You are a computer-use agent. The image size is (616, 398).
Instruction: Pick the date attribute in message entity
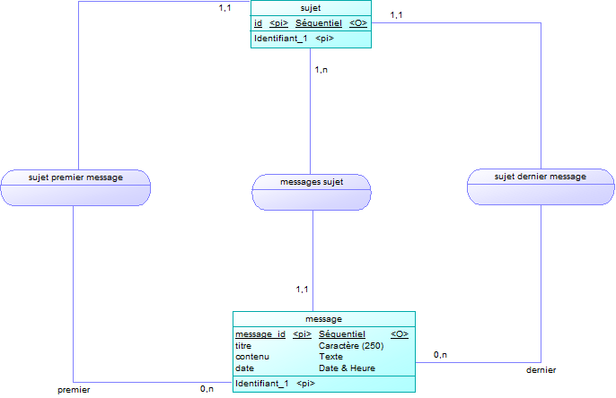(x=244, y=368)
